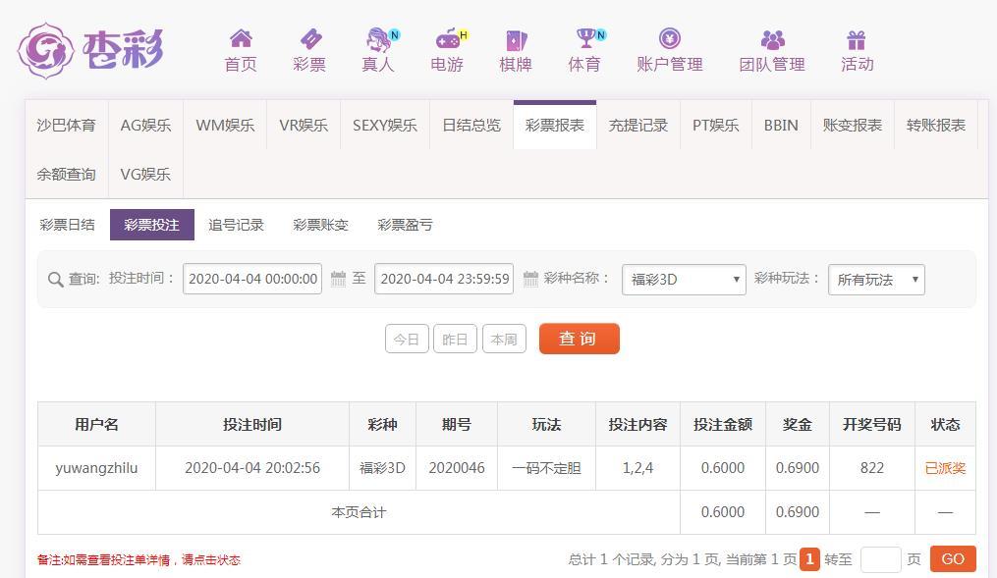Open 首页 home icon
Screen dimensions: 997x578
pos(241,39)
